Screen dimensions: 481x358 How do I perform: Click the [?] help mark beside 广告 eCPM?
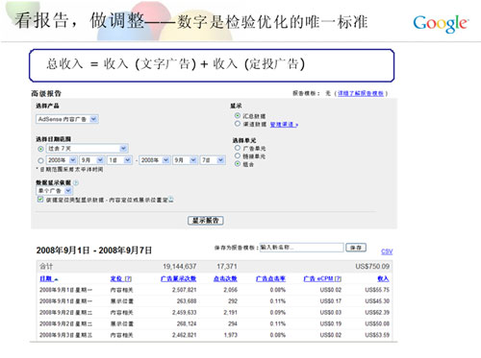(338, 279)
